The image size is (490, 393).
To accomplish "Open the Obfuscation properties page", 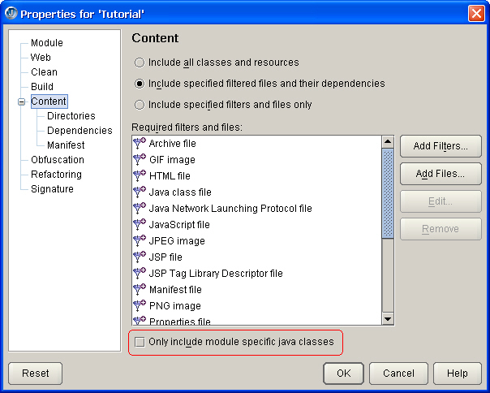I will pyautogui.click(x=58, y=160).
